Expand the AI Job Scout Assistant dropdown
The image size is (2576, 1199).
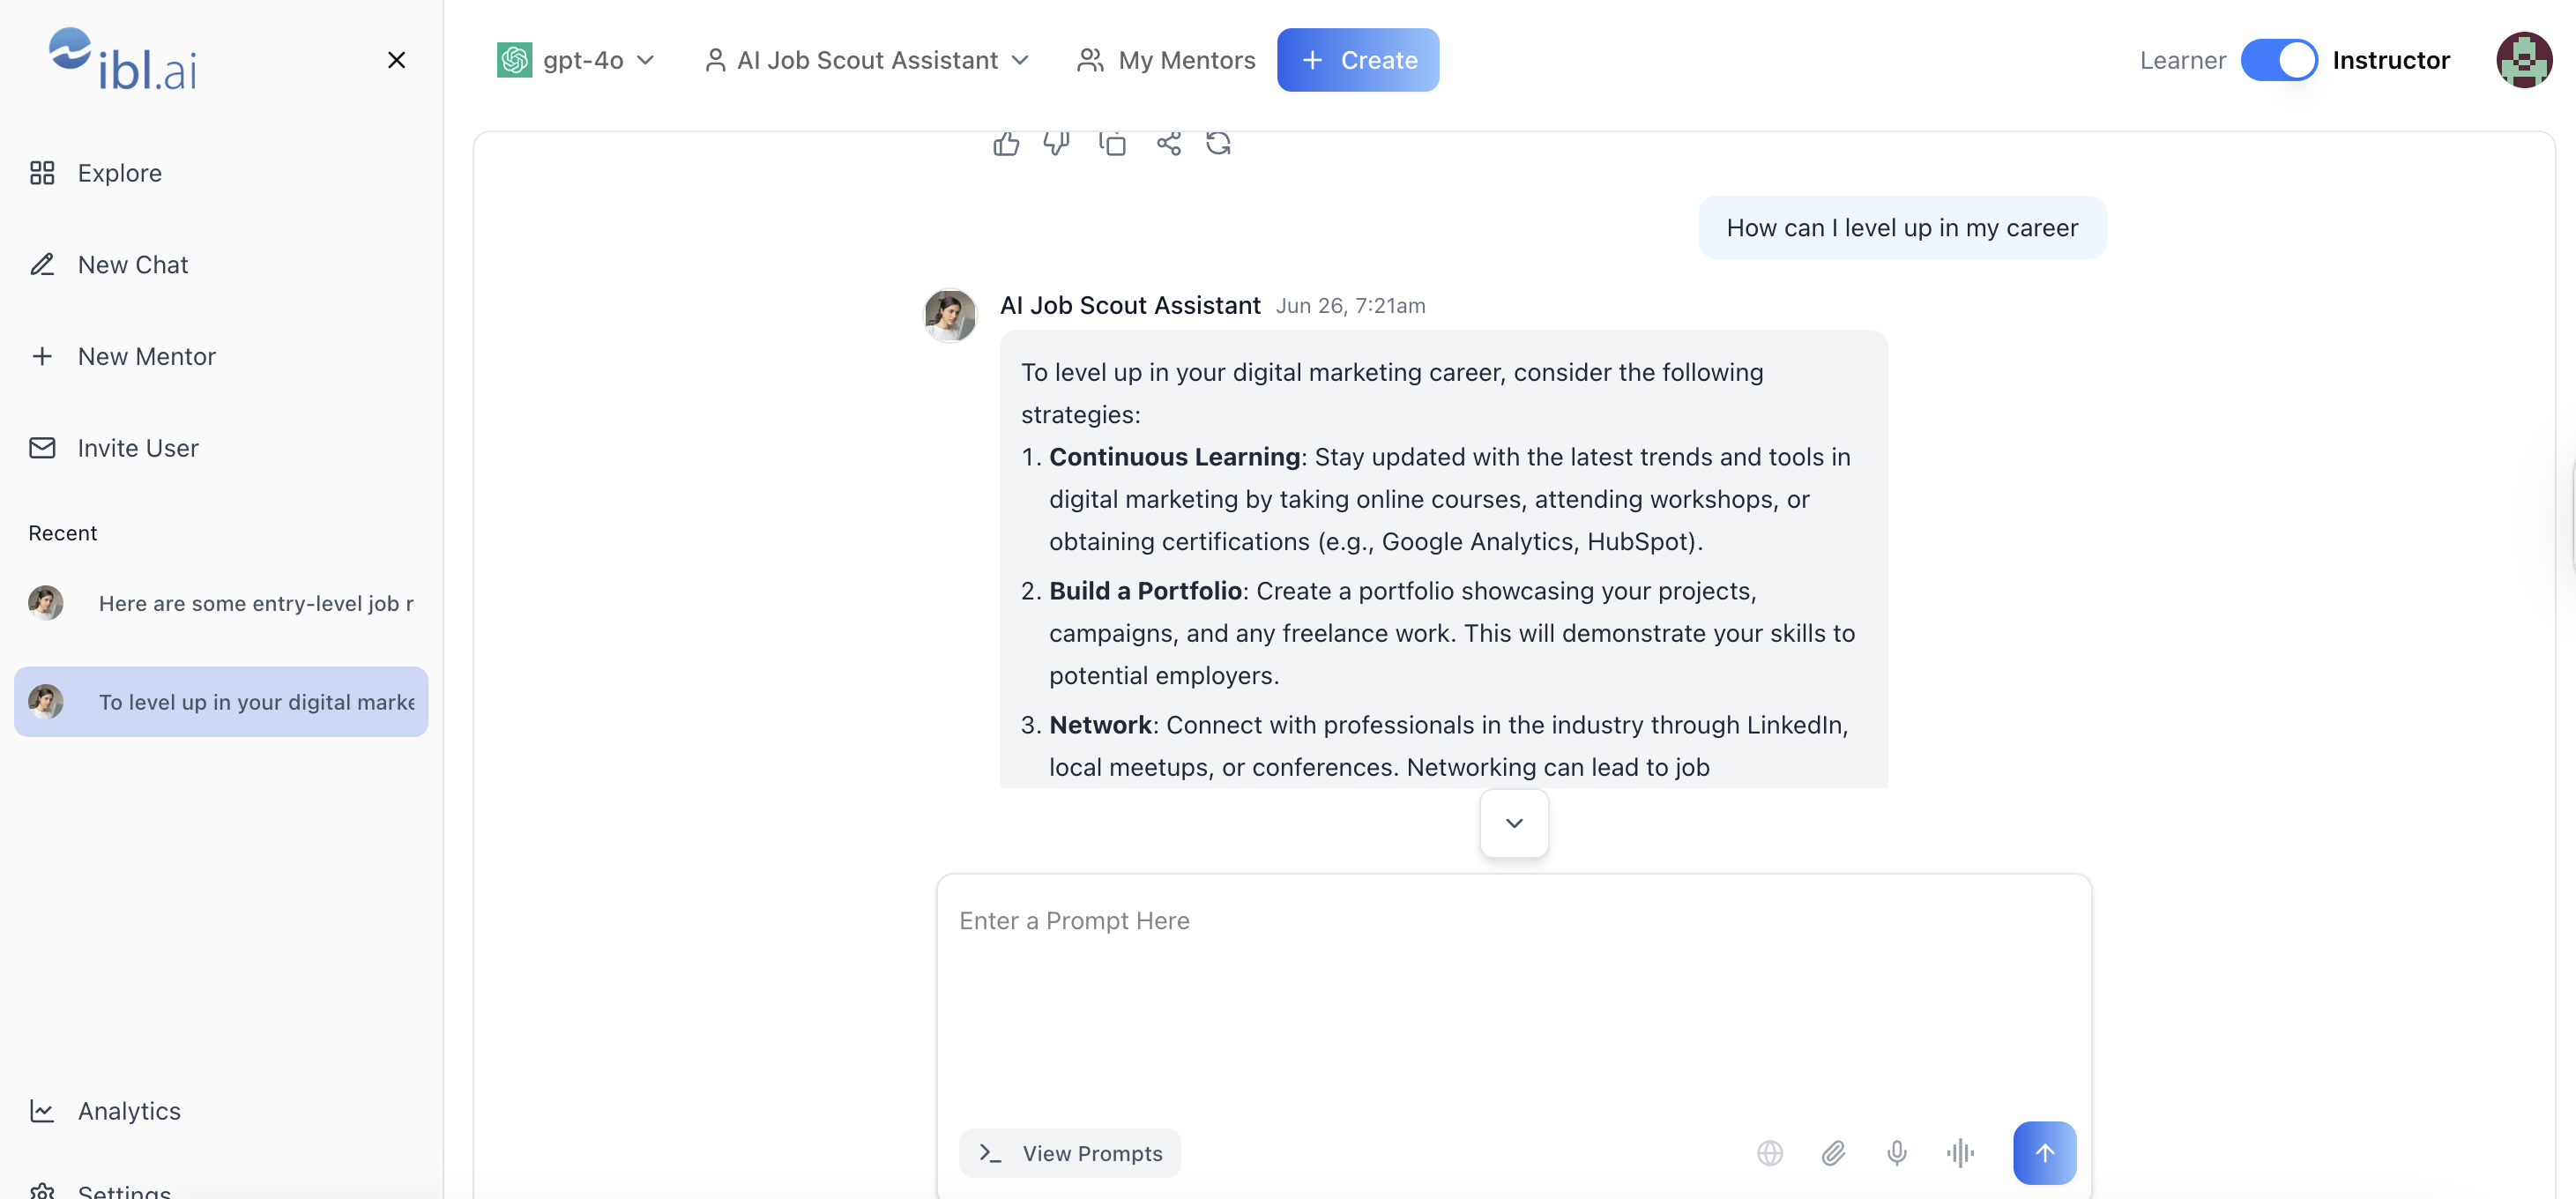(x=867, y=60)
